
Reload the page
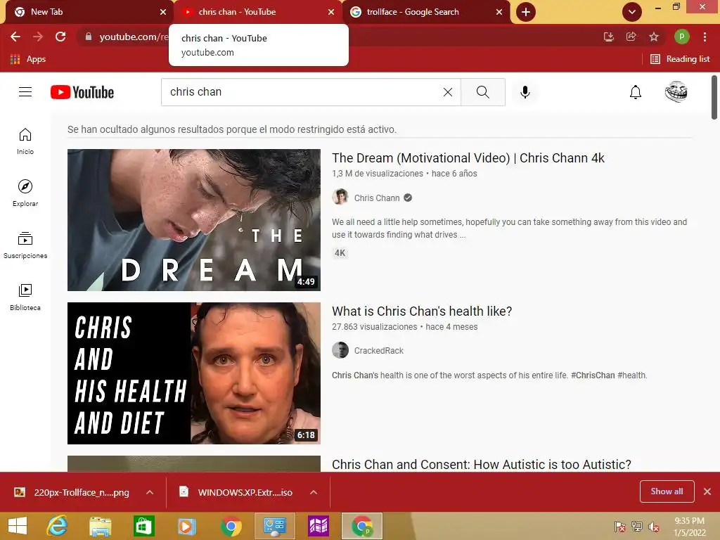[60, 37]
